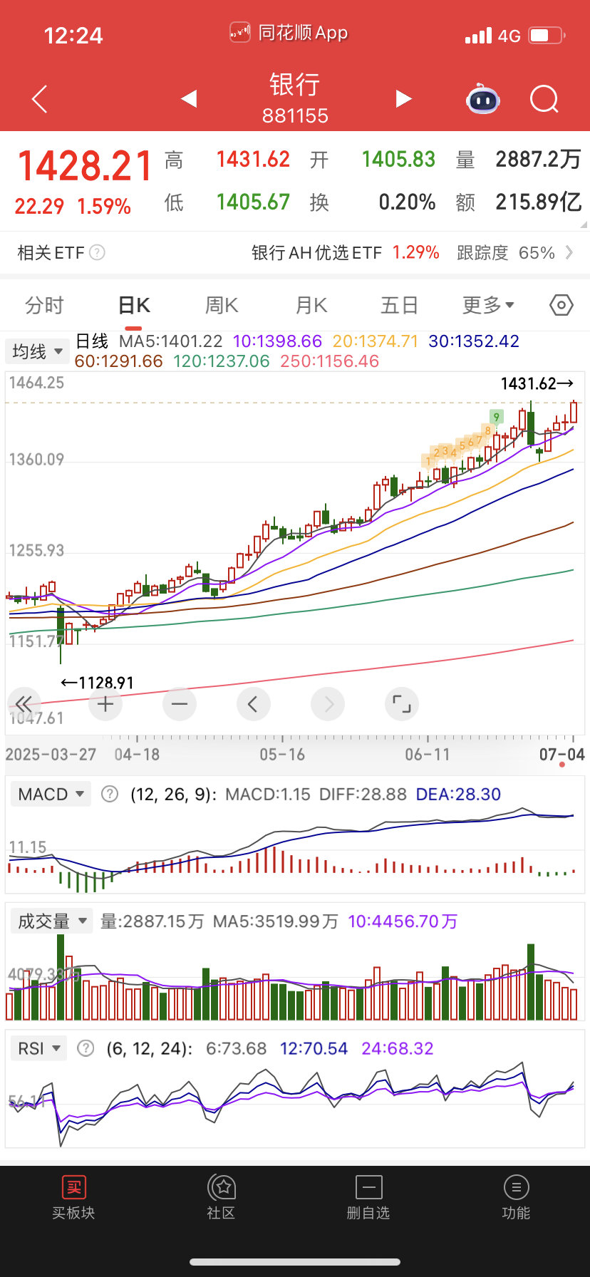Switch to 月K monthly tab
Viewport: 590px width, 1277px height.
coord(311,305)
